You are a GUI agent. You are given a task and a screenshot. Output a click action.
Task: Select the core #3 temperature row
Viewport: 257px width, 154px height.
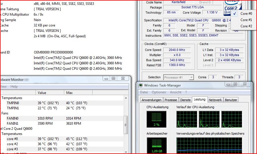point(62,149)
